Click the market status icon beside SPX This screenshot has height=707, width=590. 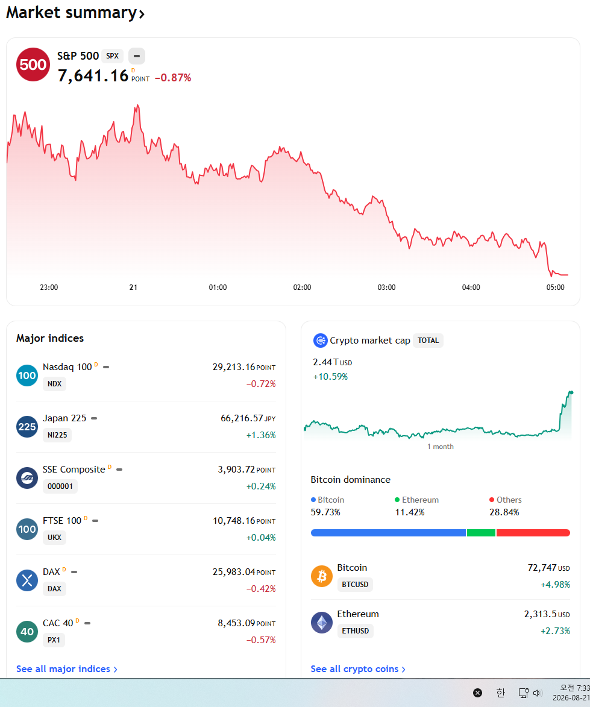137,56
